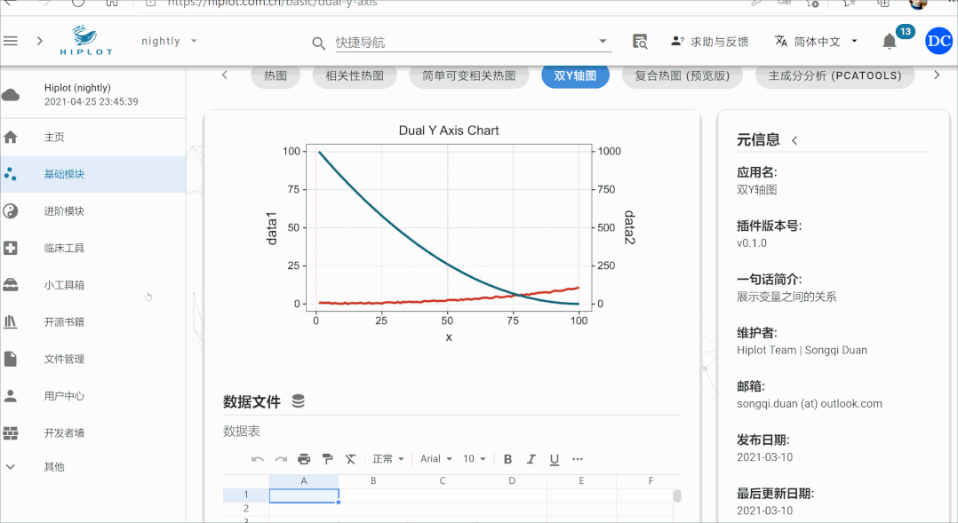Toggle bold formatting
The image size is (958, 523).
coord(507,459)
